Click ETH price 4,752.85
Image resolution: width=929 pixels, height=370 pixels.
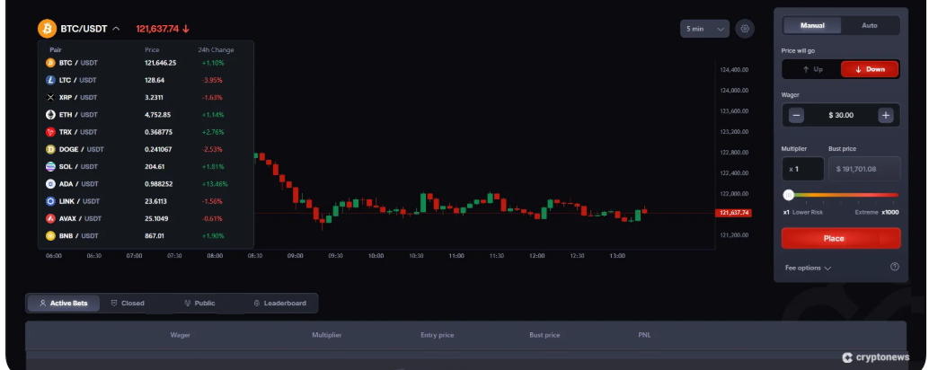(x=157, y=114)
